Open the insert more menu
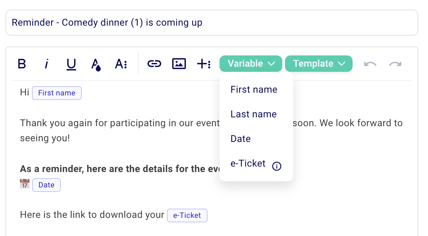This screenshot has width=428, height=236. point(204,64)
